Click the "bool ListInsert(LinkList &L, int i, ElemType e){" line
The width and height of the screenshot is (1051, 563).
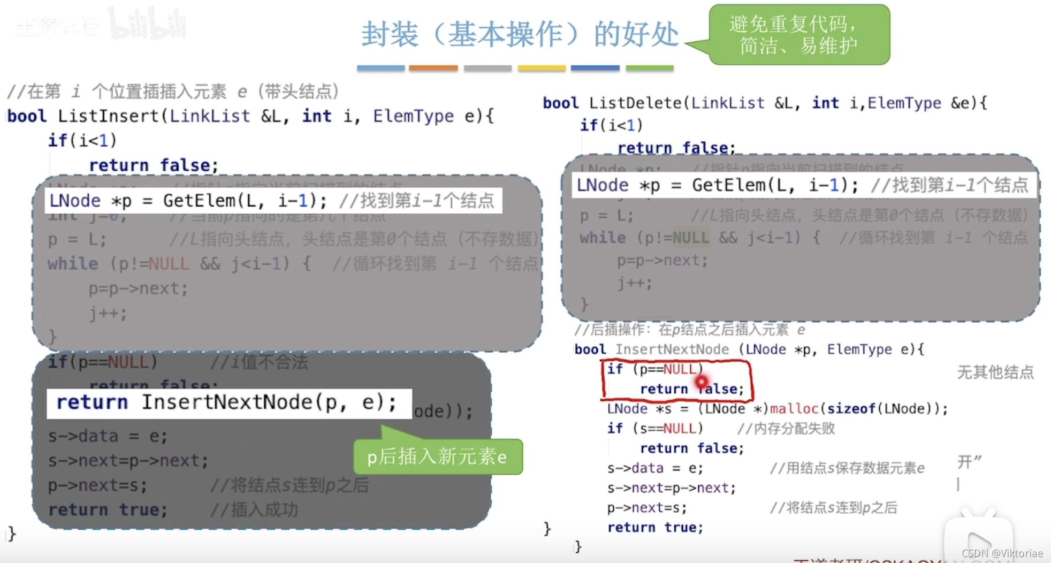click(250, 116)
